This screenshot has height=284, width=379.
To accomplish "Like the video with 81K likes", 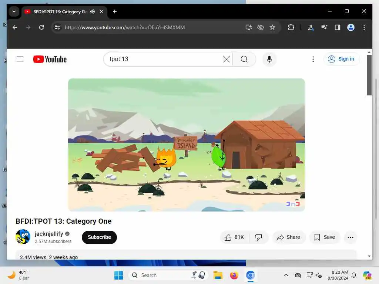I will click(234, 237).
